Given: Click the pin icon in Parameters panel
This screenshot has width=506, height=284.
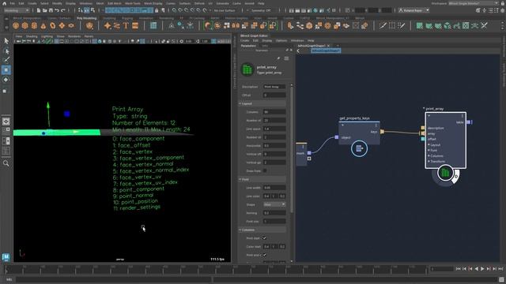Looking at the screenshot, I should point(278,58).
